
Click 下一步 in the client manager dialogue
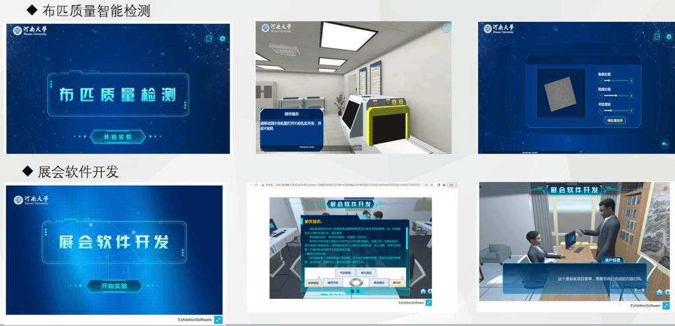click(637, 290)
